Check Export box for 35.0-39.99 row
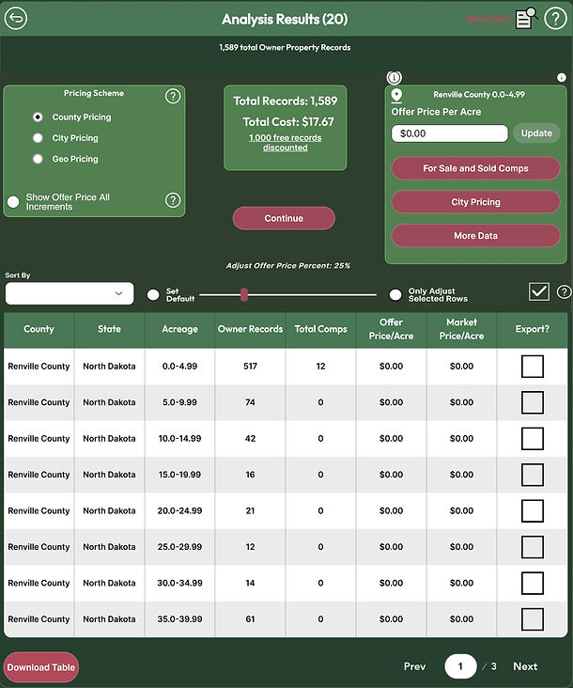 coord(533,619)
